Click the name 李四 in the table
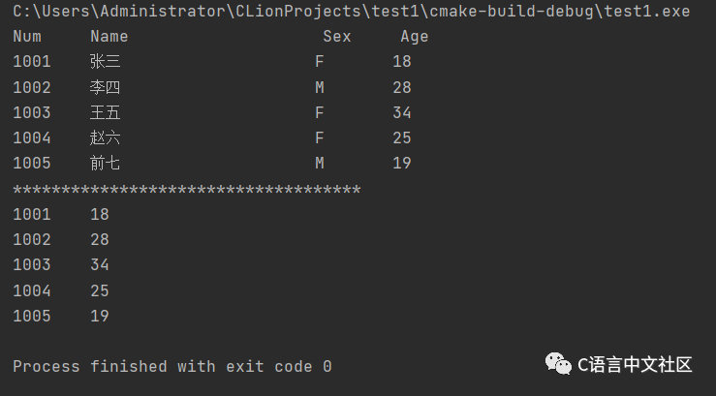This screenshot has width=716, height=396. 105,87
